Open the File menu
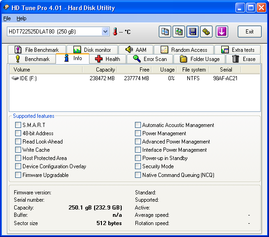 coord(7,18)
